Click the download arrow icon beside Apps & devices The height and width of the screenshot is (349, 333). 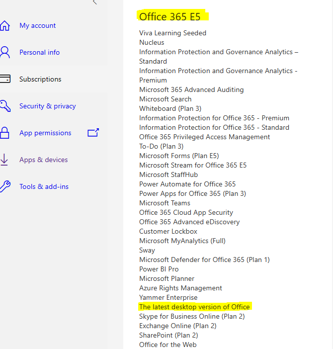[x=4, y=160]
